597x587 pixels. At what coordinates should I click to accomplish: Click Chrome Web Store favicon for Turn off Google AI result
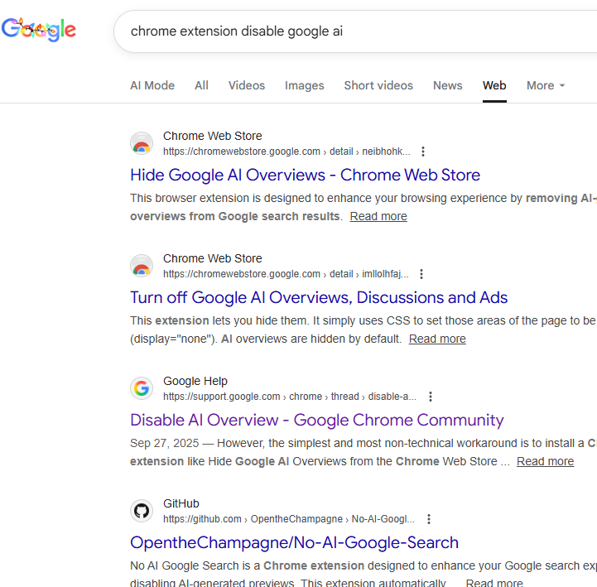pos(142,266)
